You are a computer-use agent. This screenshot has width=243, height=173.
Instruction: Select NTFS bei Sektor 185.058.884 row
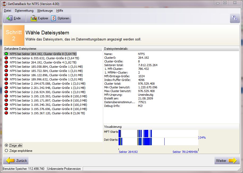click(46, 67)
